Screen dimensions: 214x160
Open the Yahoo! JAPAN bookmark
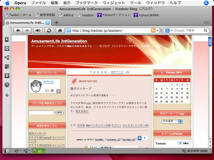146,15
